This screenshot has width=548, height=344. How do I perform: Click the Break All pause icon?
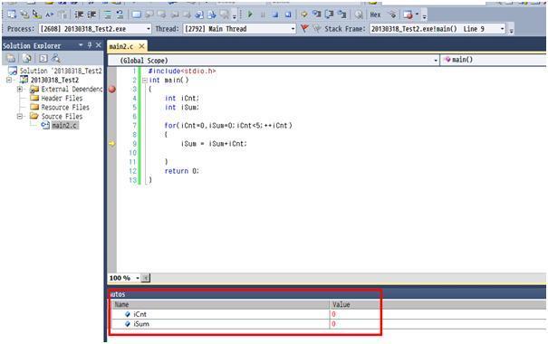[263, 14]
